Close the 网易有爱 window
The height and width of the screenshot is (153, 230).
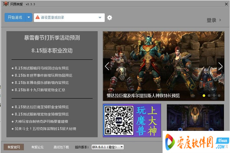pos(226,4)
